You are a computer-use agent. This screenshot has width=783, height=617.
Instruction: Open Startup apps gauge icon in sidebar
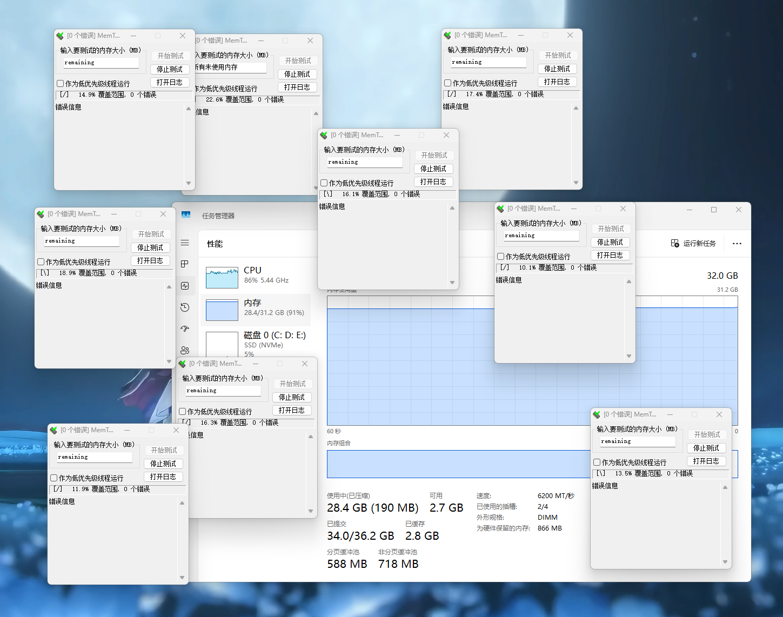[185, 328]
